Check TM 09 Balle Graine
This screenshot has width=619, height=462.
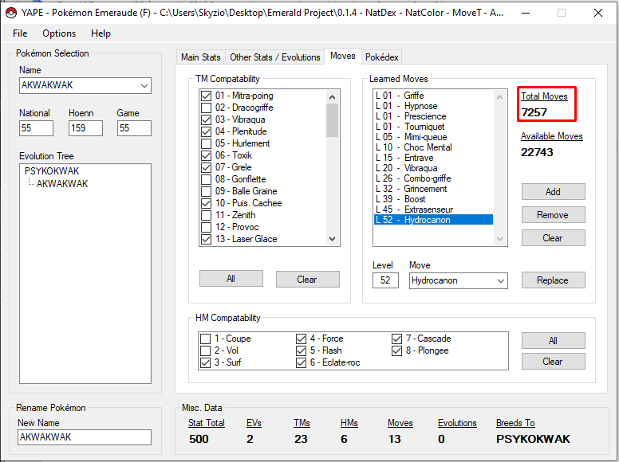(x=206, y=191)
